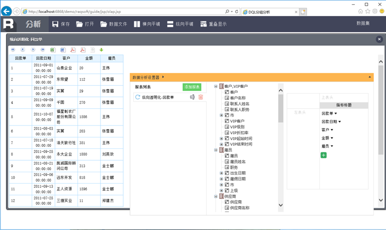The width and height of the screenshot is (386, 230).
Task: Delete the 纵向透明化-回款单 report with trash icon
Action: tap(200, 97)
